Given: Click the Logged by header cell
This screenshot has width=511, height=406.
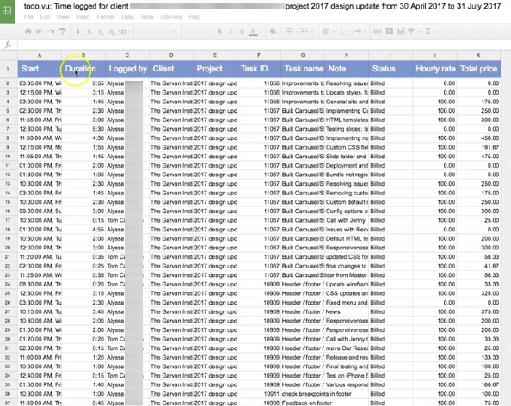Looking at the screenshot, I should (127, 69).
